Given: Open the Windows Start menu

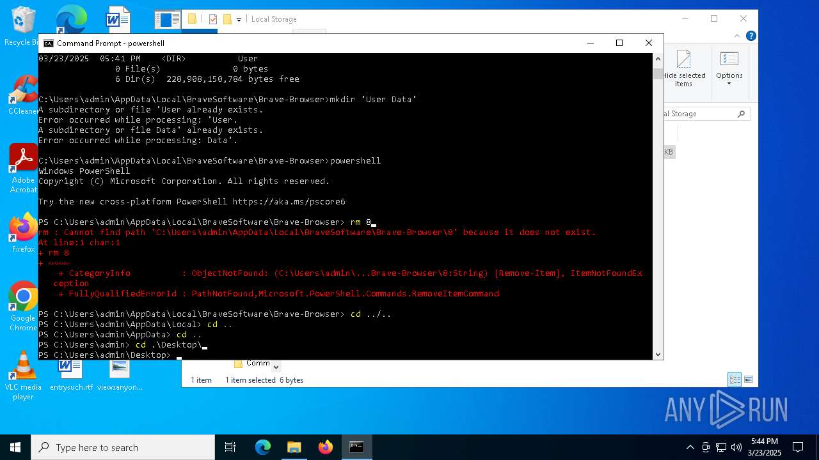Looking at the screenshot, I should click(x=15, y=447).
